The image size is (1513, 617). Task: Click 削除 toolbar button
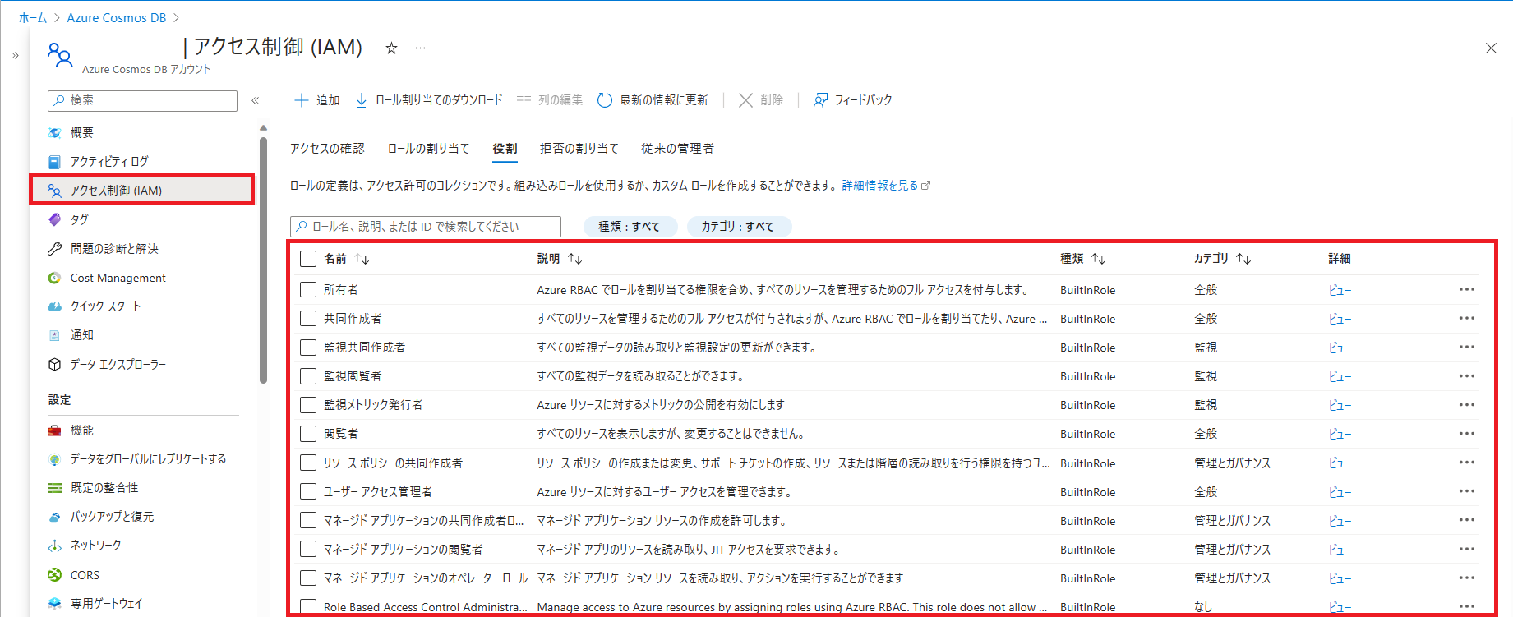click(x=761, y=100)
